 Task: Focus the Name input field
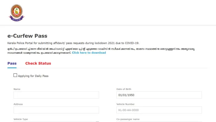(x=56, y=95)
